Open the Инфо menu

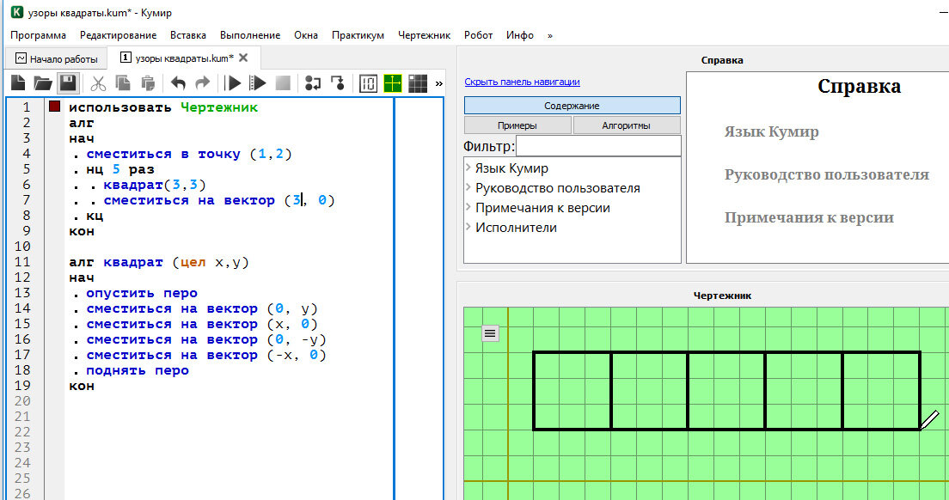520,35
